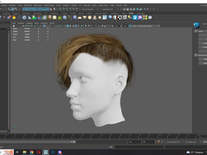207x155 pixels.
Task: Collapse the Import section in right panel
Action: pyautogui.click(x=196, y=55)
